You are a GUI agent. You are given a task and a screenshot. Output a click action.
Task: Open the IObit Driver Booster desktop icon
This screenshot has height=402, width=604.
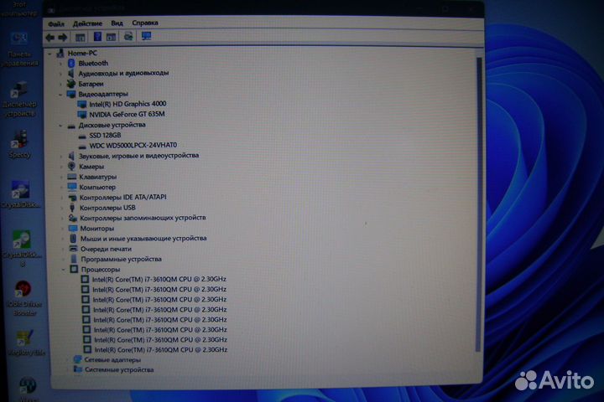[24, 298]
